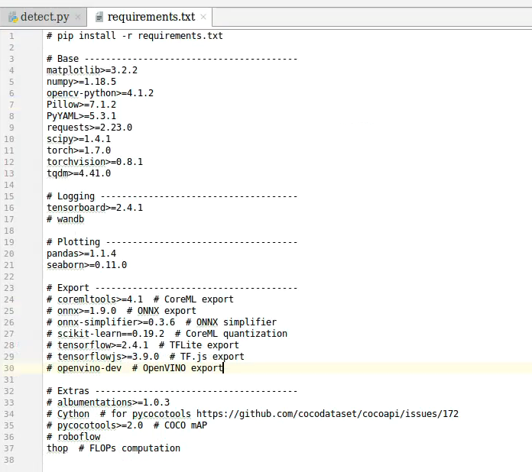
Task: Click the text file icon on requirements.txt tab
Action: point(99,17)
